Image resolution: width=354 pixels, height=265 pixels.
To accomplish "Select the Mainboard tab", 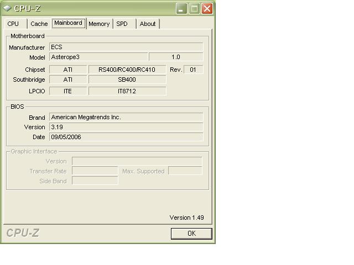I will coord(69,23).
